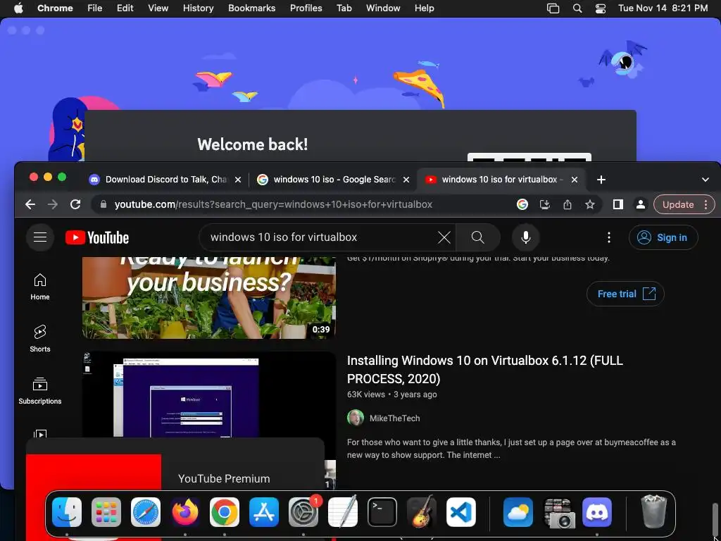Screen dimensions: 721x541
Task: Close the Google Search tab
Action: (406, 180)
